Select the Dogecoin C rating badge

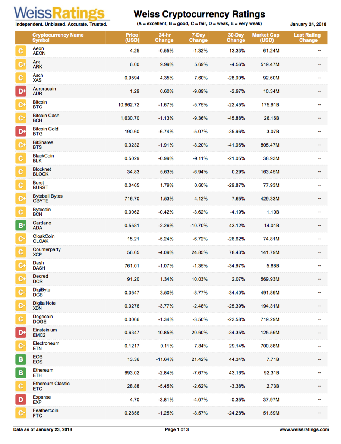click(21, 319)
